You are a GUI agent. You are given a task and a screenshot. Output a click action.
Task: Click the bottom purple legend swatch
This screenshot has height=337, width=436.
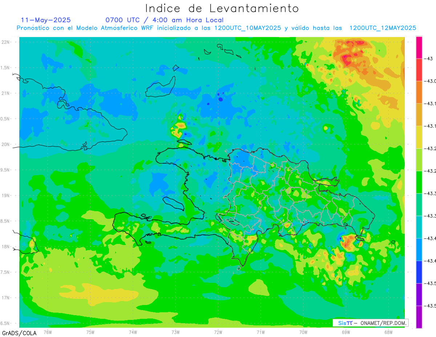coord(419,317)
